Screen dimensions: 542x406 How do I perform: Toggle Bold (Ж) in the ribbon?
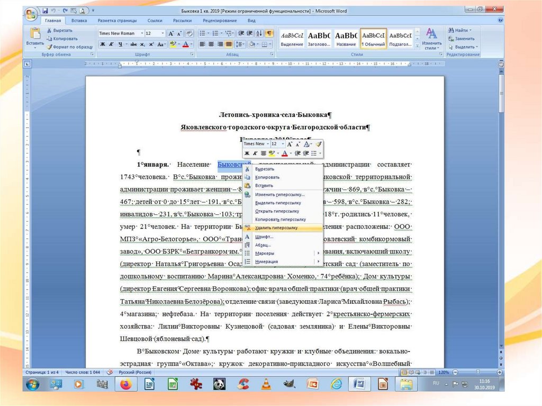click(103, 44)
